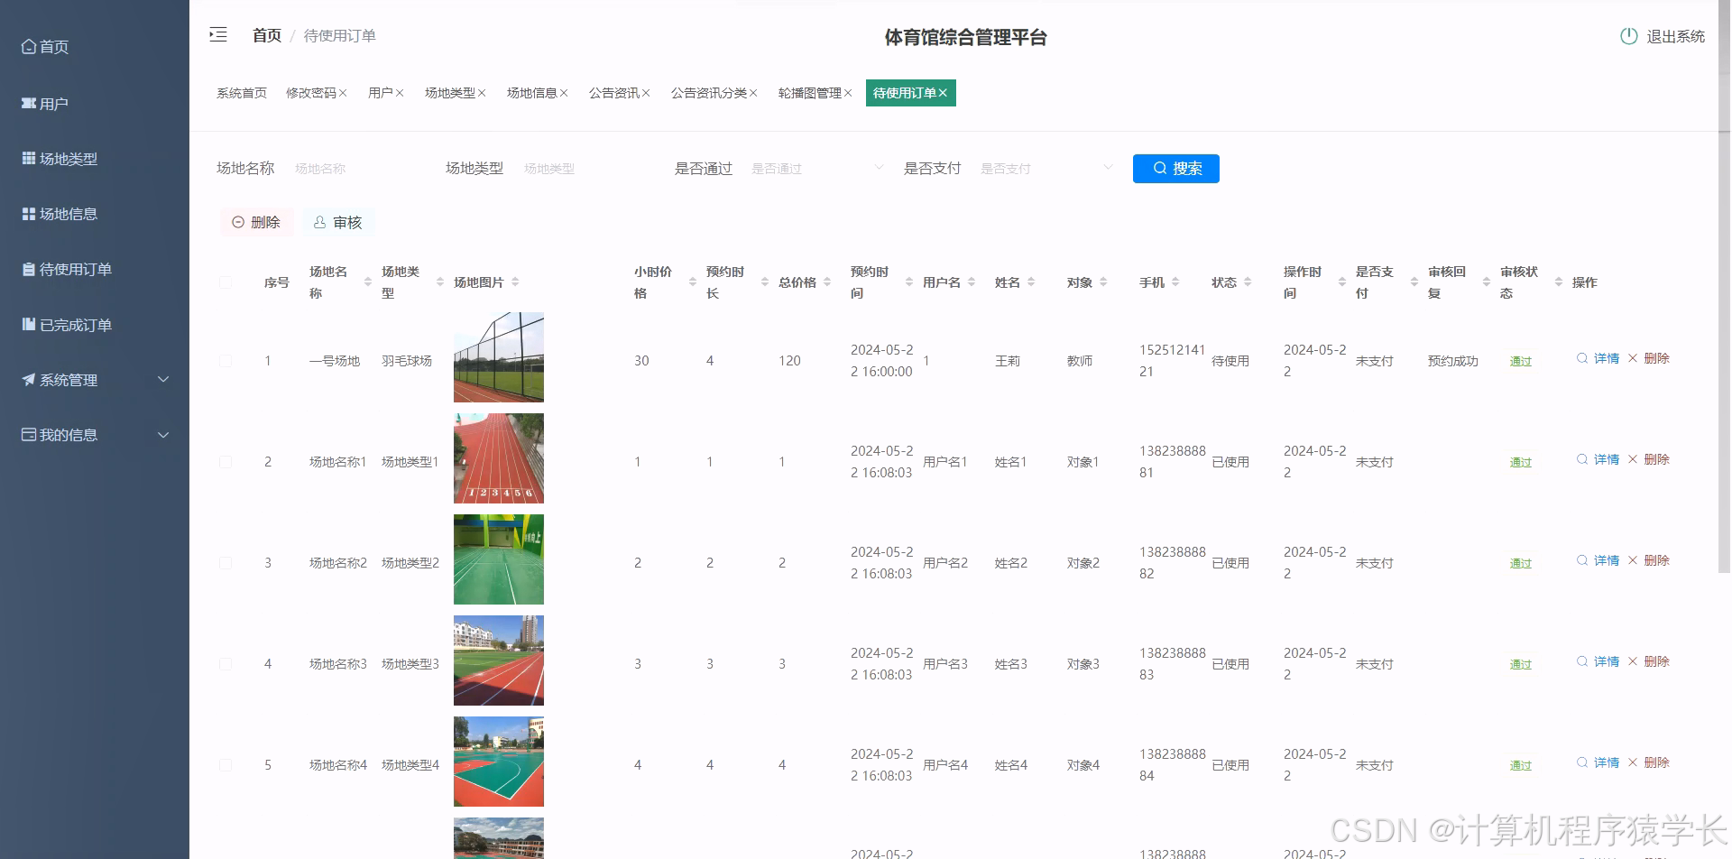Switch to the 公告资讯 tab
The height and width of the screenshot is (859, 1732).
(x=613, y=93)
